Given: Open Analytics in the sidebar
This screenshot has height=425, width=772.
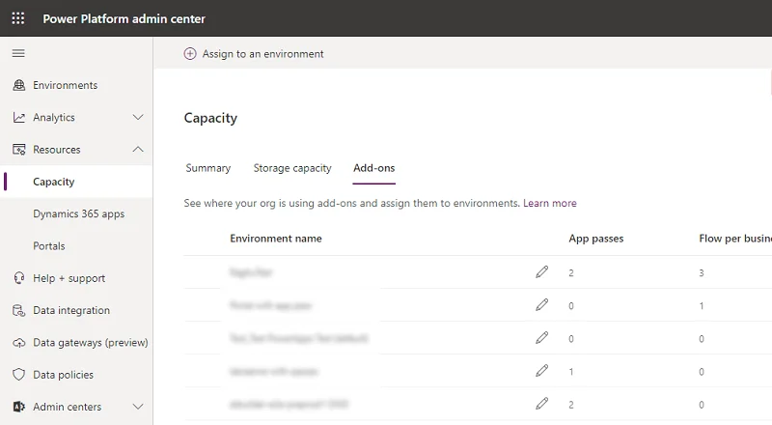Looking at the screenshot, I should coord(54,117).
